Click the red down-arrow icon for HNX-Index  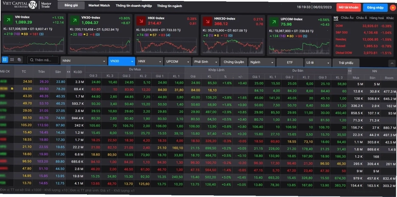tap(141, 21)
